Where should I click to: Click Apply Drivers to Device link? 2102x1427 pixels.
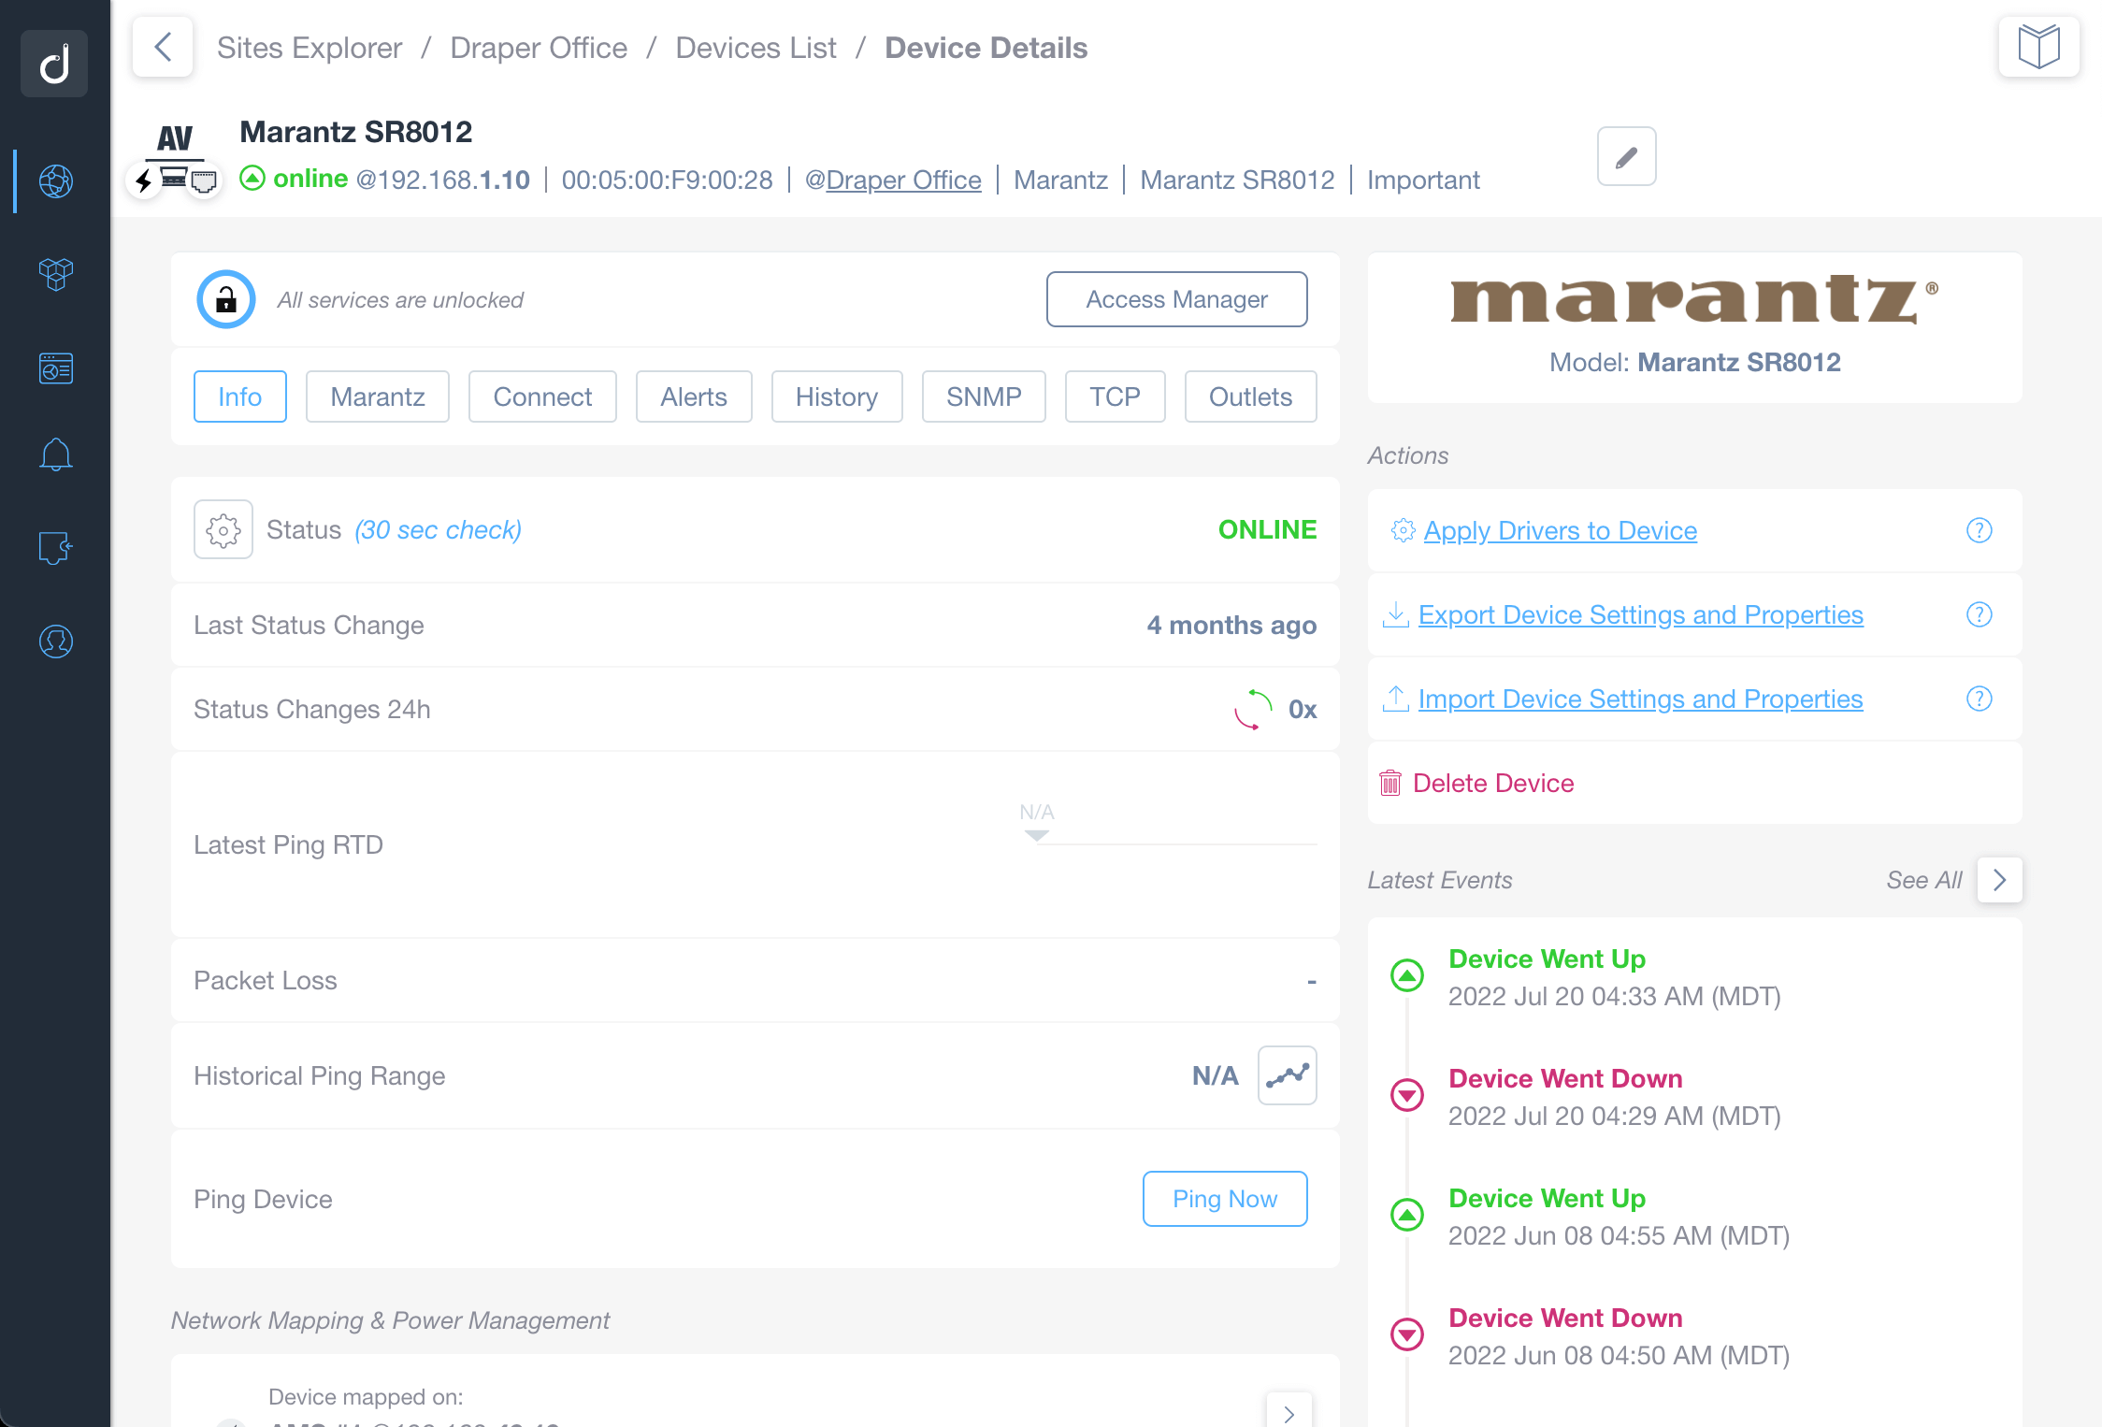(1560, 530)
